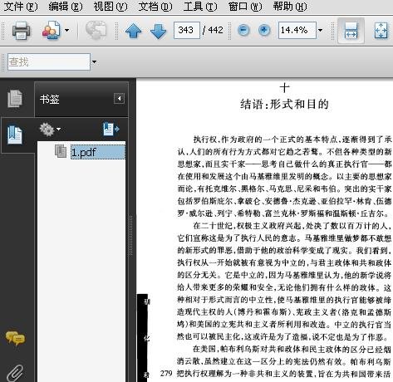Open the Pages thumbnails panel
The width and height of the screenshot is (393, 382).
pyautogui.click(x=15, y=98)
